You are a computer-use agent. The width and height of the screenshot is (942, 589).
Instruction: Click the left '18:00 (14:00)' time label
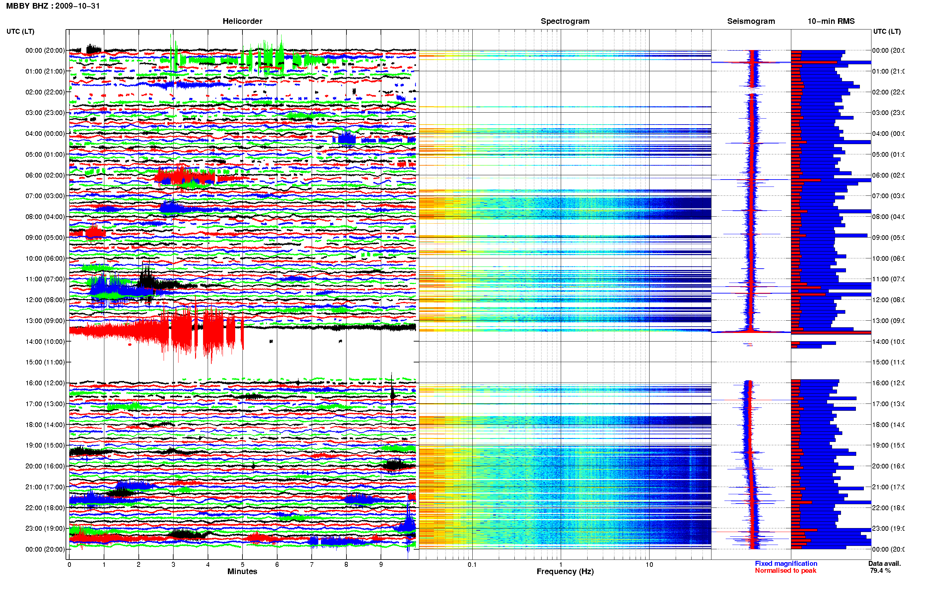click(45, 425)
